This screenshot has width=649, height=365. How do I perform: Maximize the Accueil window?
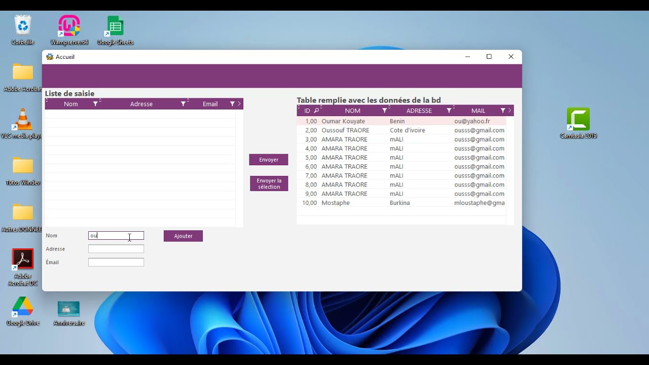pos(489,57)
